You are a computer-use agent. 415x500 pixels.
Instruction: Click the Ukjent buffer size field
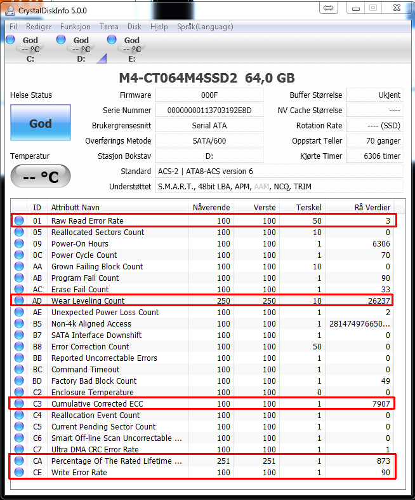coord(374,95)
